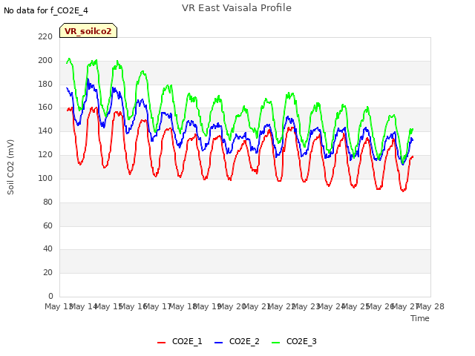Click the 20 y-axis tick label
The width and height of the screenshot is (475, 356).
point(47,272)
